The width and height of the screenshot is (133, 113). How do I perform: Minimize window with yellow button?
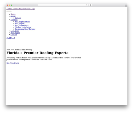[10, 5]
